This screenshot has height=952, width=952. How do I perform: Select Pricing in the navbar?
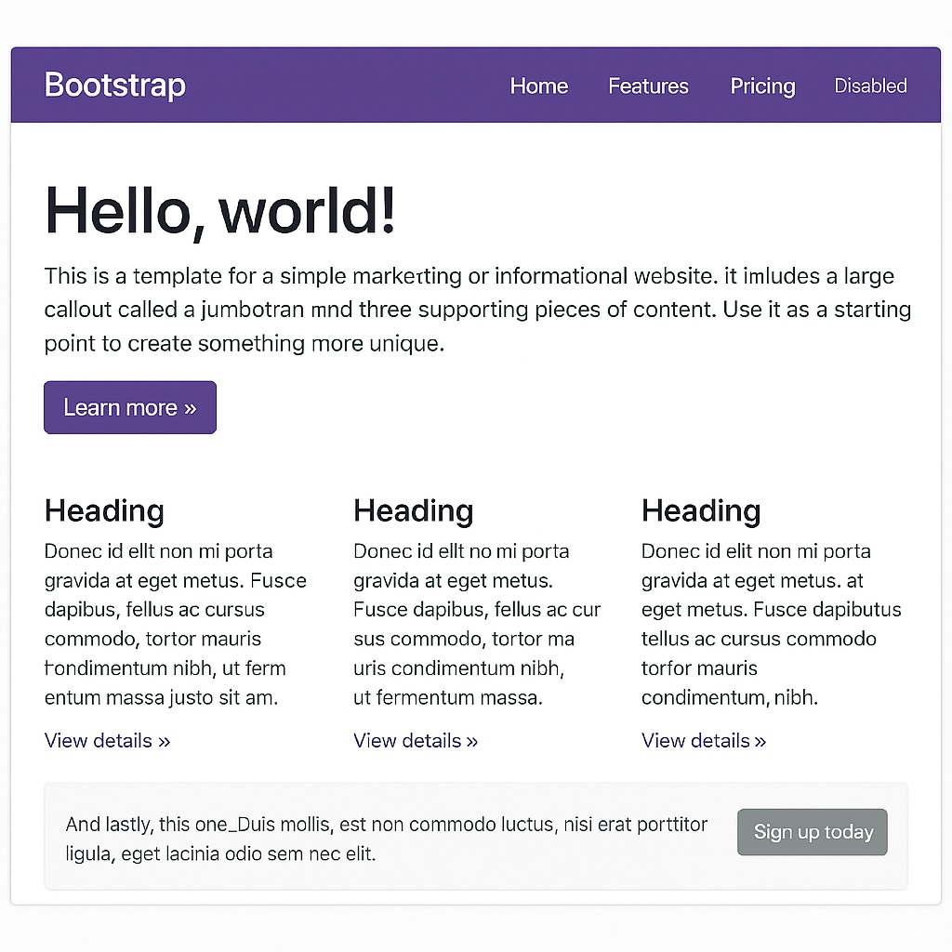coord(762,86)
